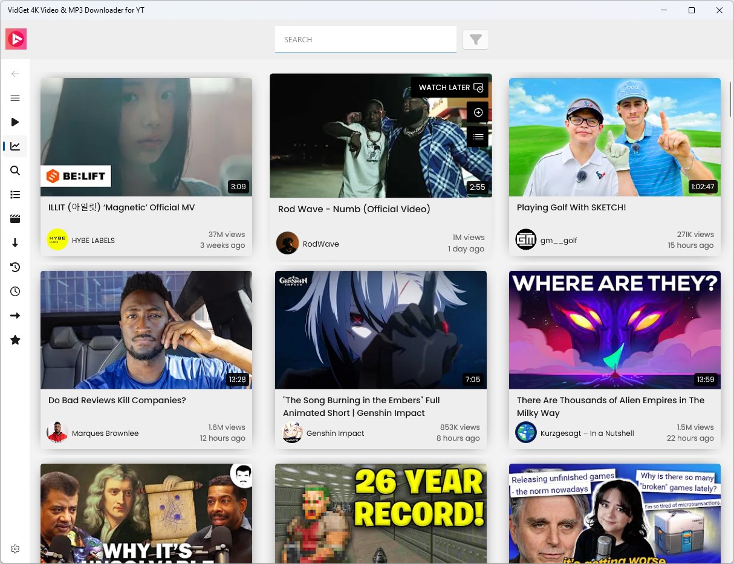Open the hamburger menu in sidebar

pos(15,98)
